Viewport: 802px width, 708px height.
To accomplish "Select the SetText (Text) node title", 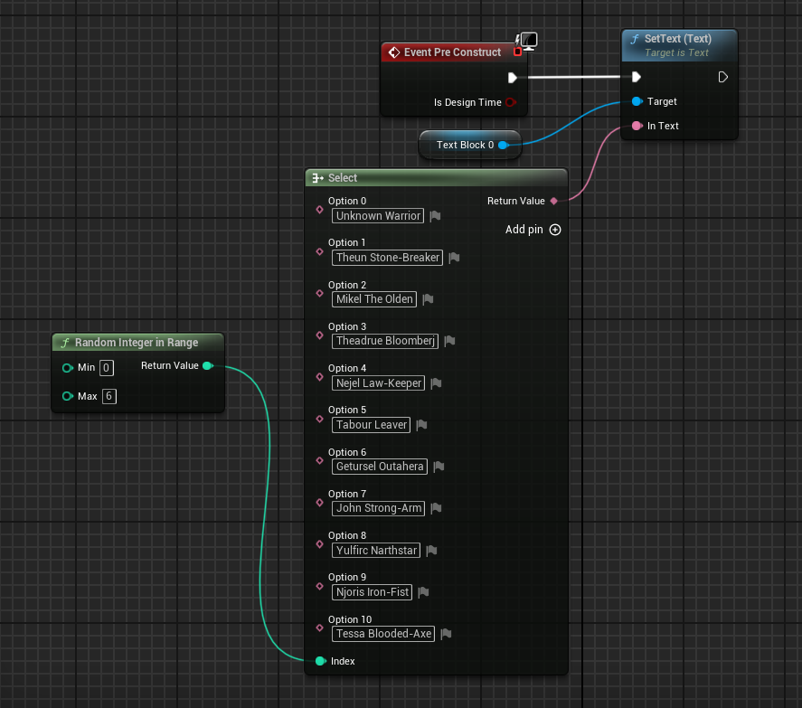I will [x=678, y=39].
